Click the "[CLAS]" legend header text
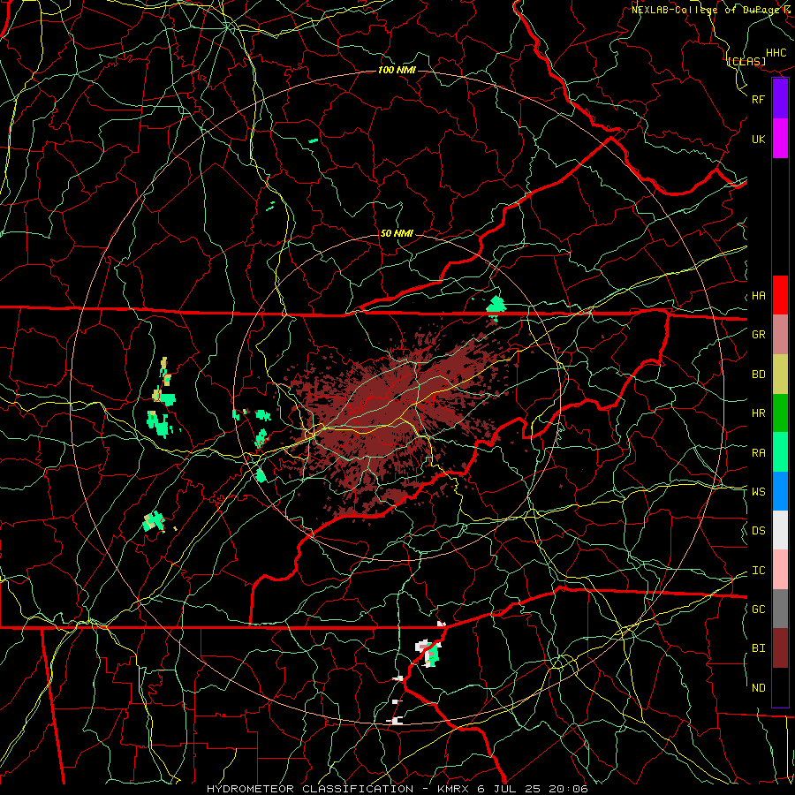795x795 pixels. 746,61
